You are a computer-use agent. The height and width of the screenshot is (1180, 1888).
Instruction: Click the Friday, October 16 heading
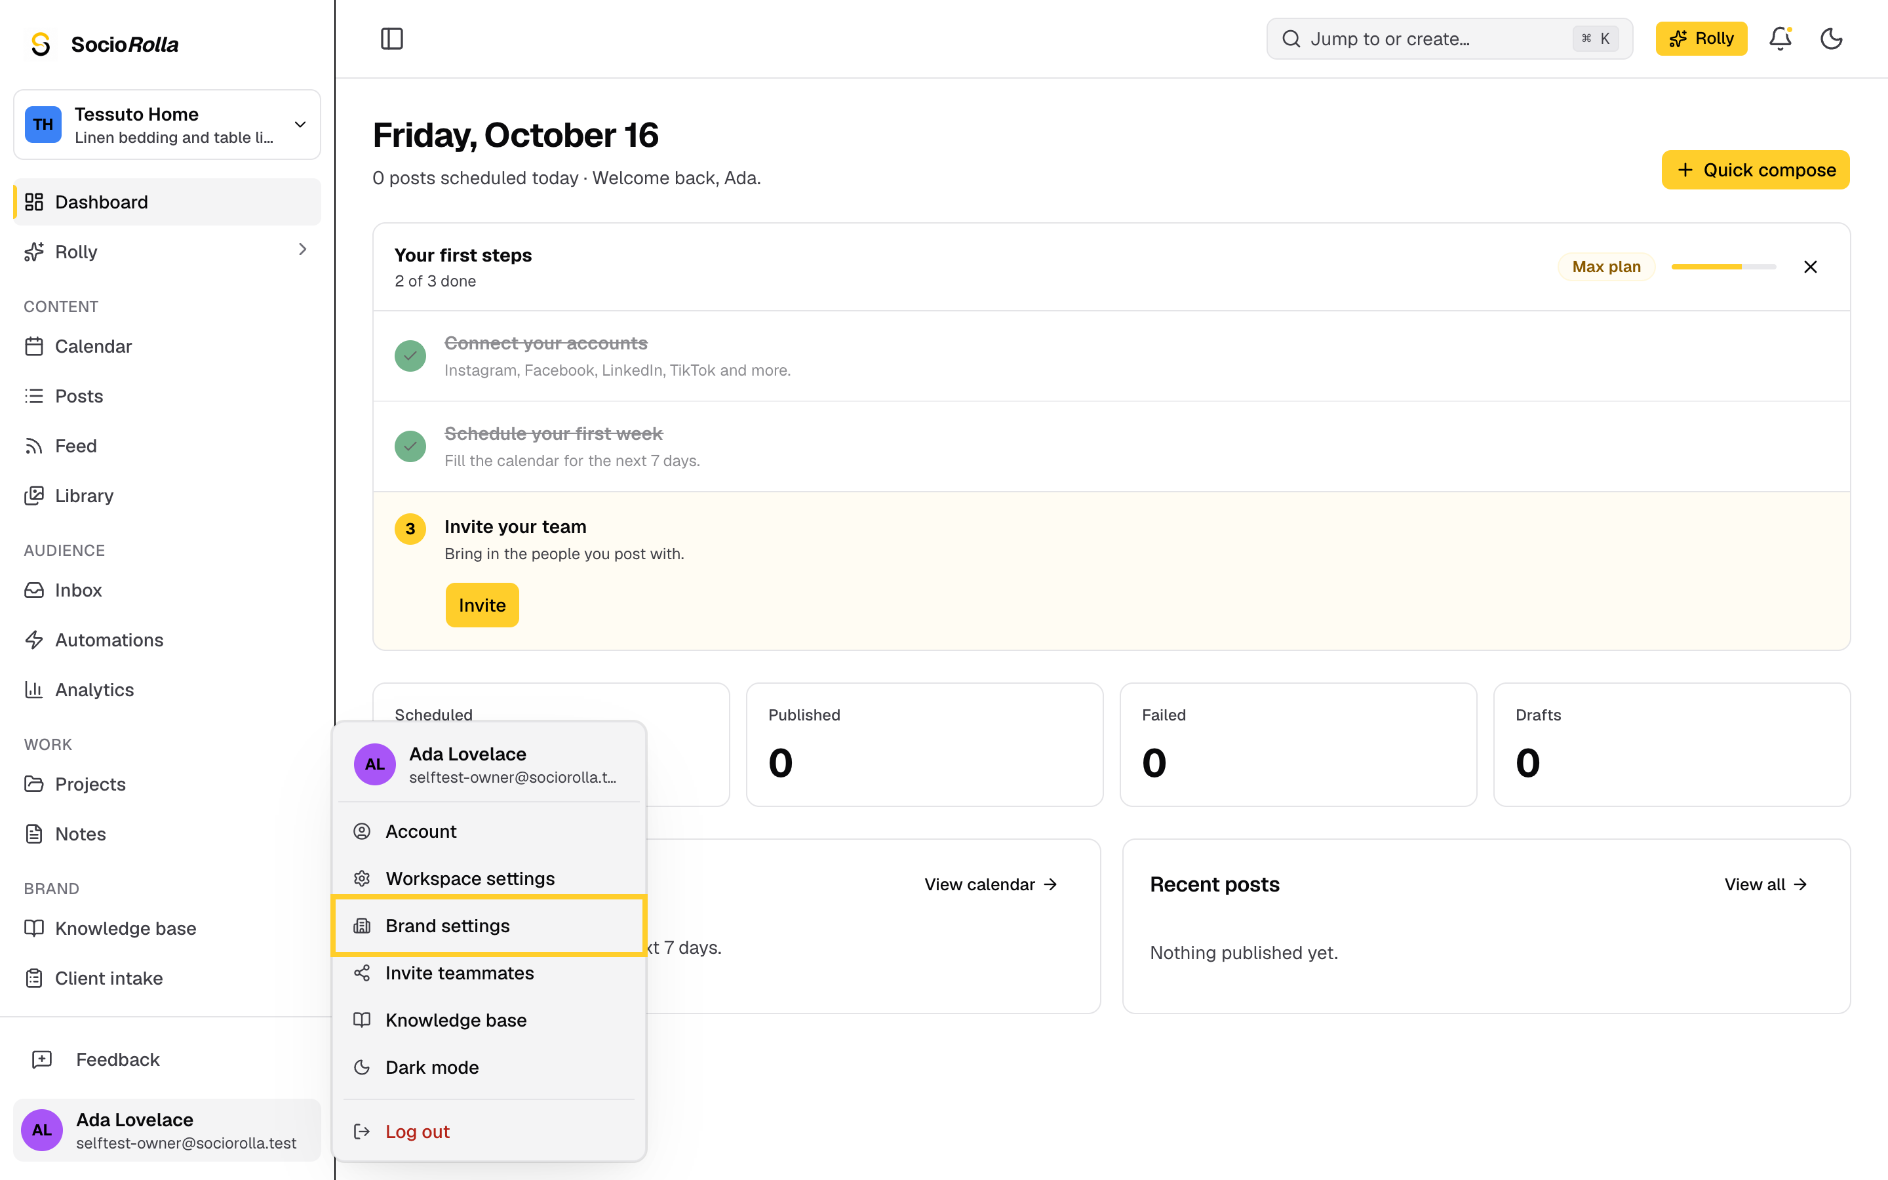[x=516, y=135]
